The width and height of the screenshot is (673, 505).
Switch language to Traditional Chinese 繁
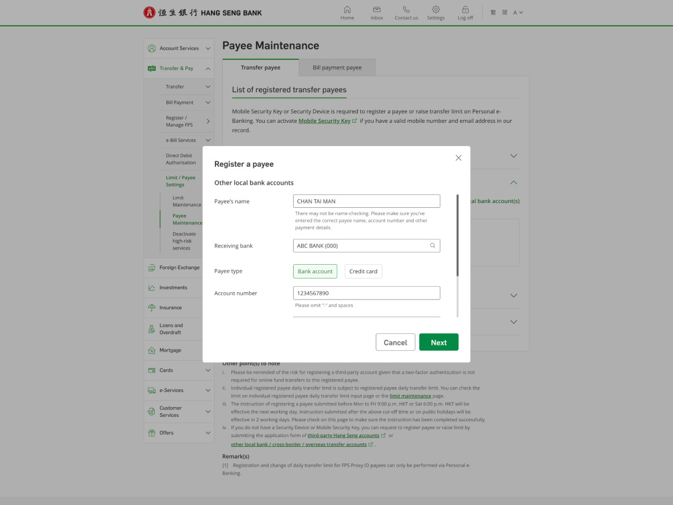(x=493, y=12)
